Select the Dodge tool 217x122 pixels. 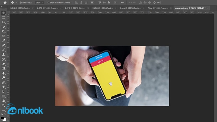(4, 78)
